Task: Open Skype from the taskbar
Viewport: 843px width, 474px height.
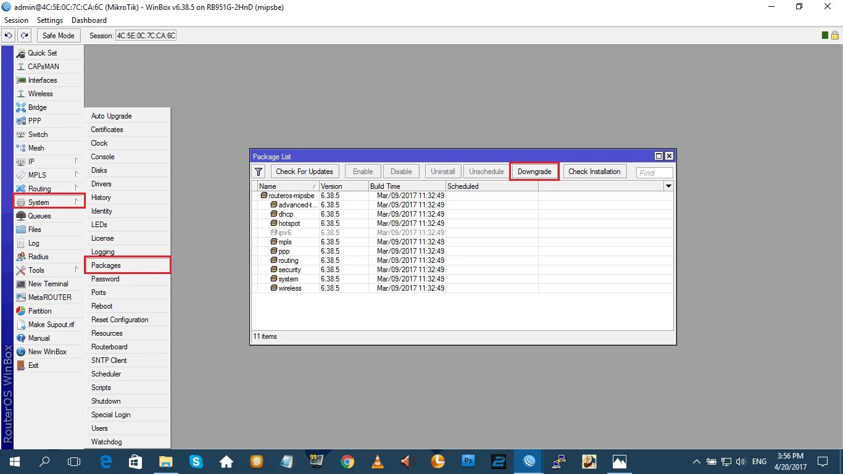Action: coord(196,461)
